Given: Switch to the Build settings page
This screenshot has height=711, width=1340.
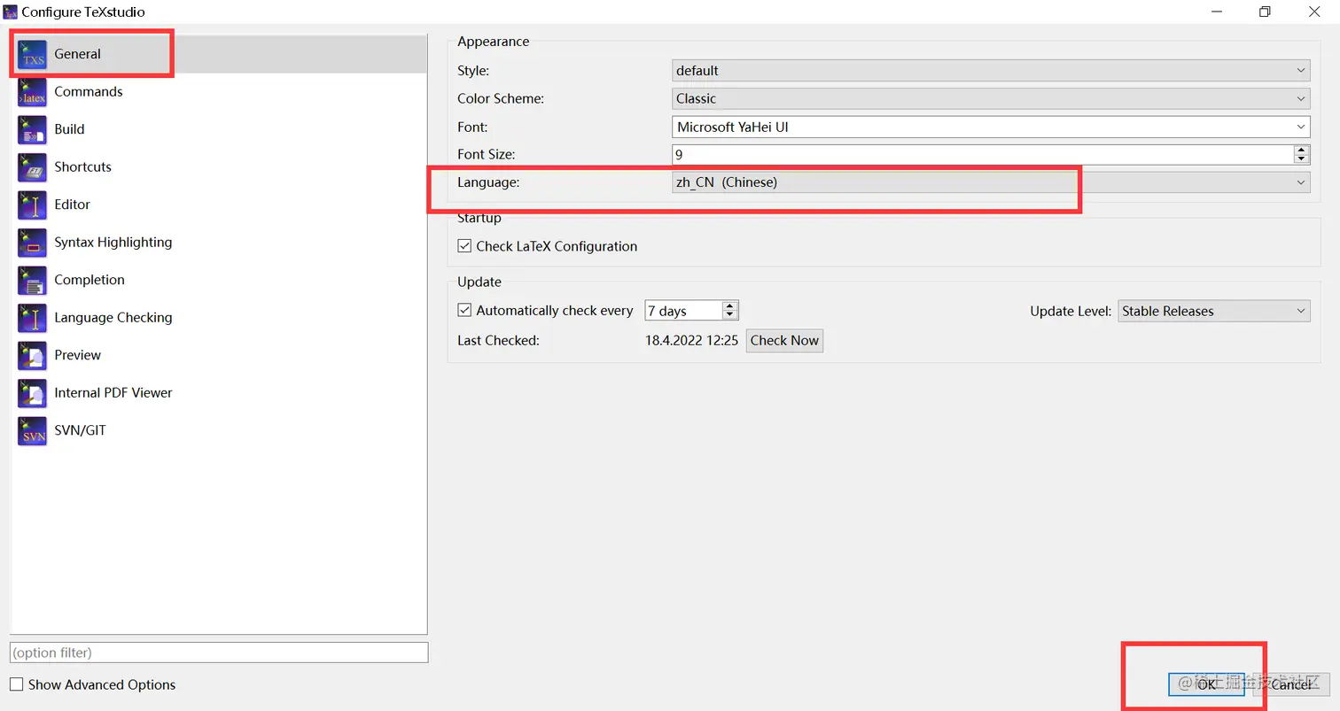Looking at the screenshot, I should [x=219, y=129].
